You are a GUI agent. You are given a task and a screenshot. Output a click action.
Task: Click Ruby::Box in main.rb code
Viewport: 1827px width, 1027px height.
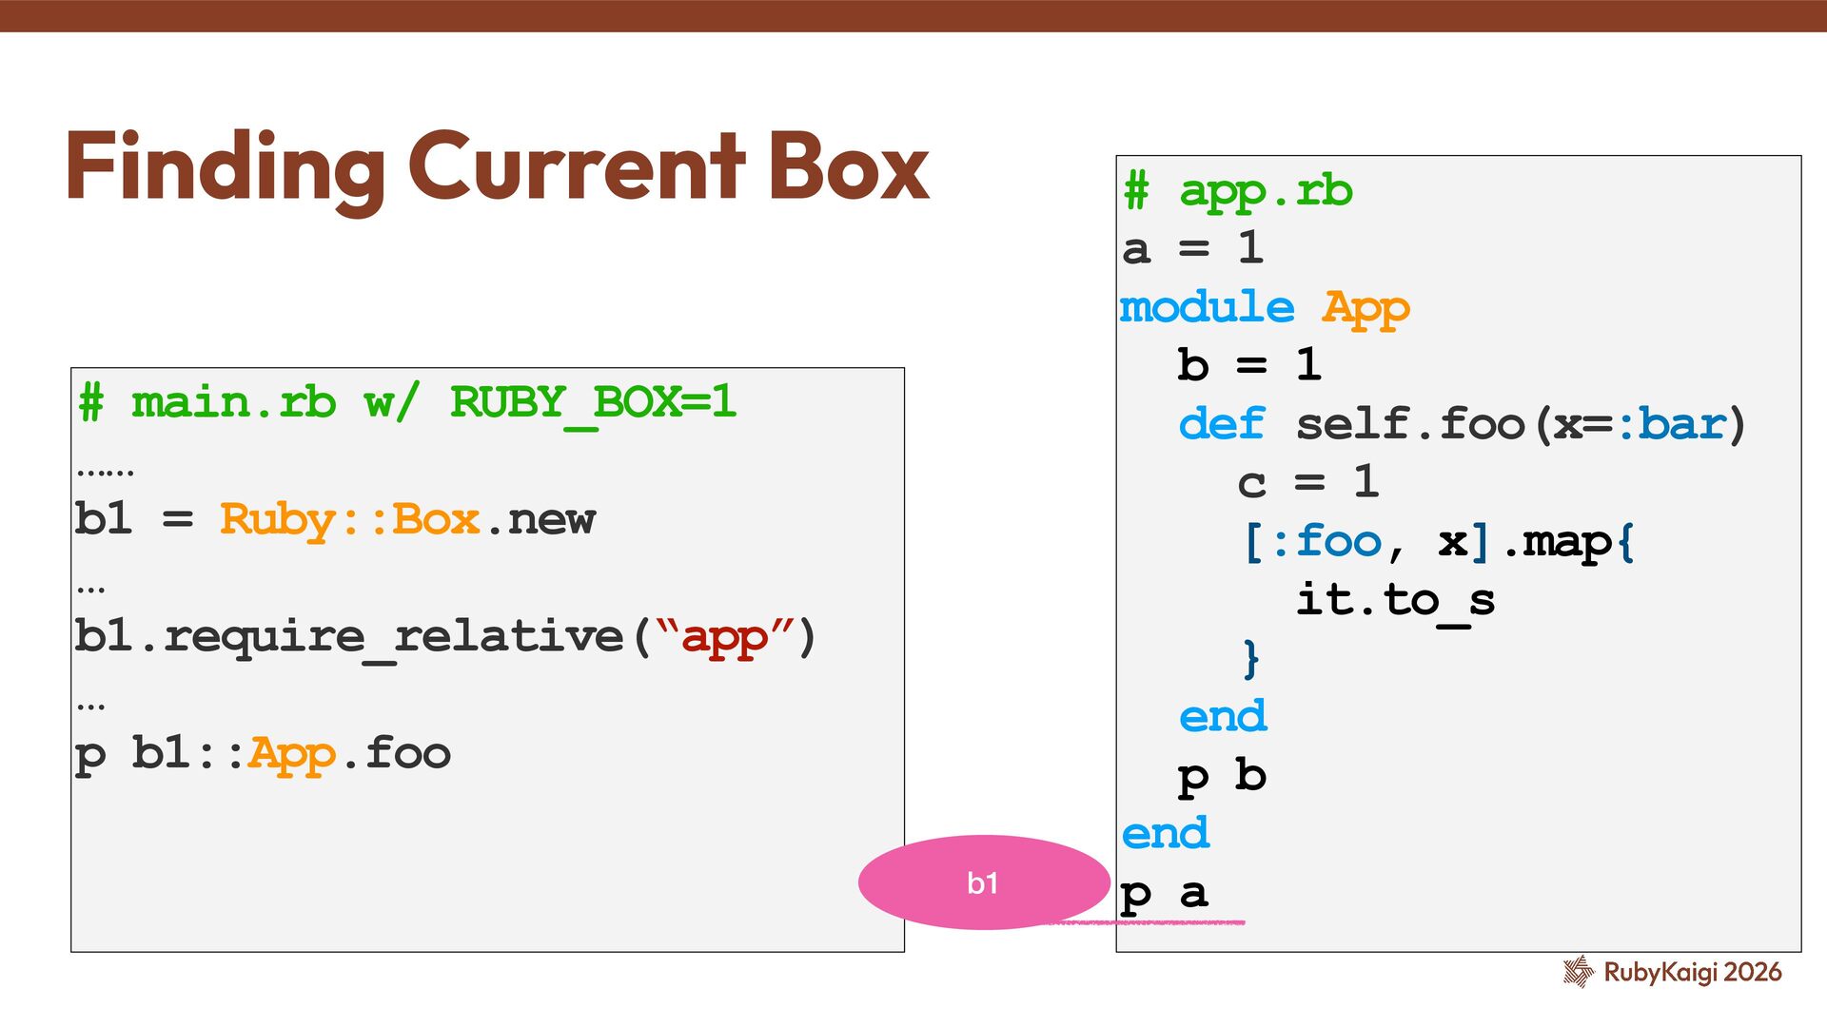click(x=349, y=519)
